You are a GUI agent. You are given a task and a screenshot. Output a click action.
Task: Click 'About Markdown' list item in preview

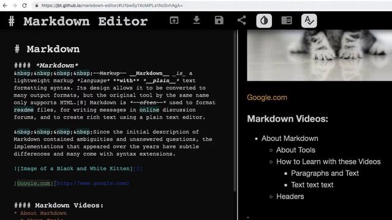[x=290, y=139]
